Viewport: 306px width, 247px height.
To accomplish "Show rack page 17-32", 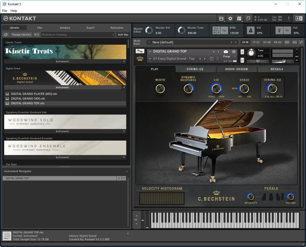I will (x=256, y=42).
